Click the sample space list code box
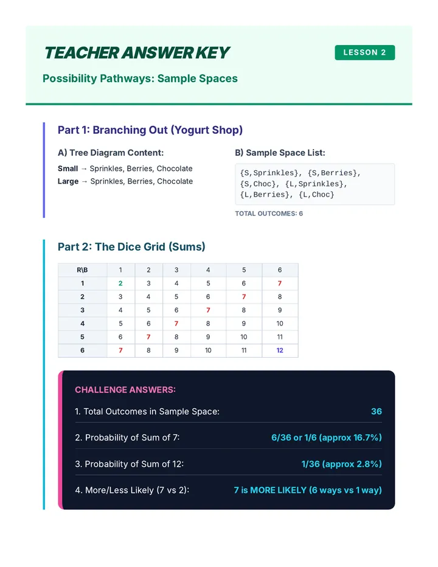Screen dimensions: 438x567 (x=315, y=184)
